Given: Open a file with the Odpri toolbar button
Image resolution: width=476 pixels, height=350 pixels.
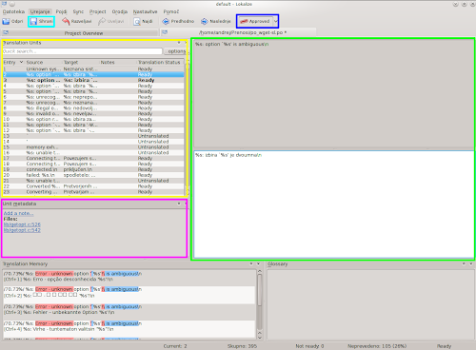Looking at the screenshot, I should pyautogui.click(x=12, y=22).
